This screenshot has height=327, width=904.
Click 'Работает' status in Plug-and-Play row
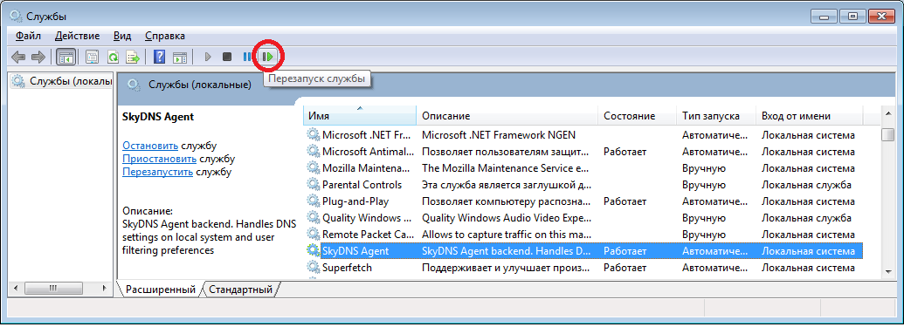click(625, 201)
